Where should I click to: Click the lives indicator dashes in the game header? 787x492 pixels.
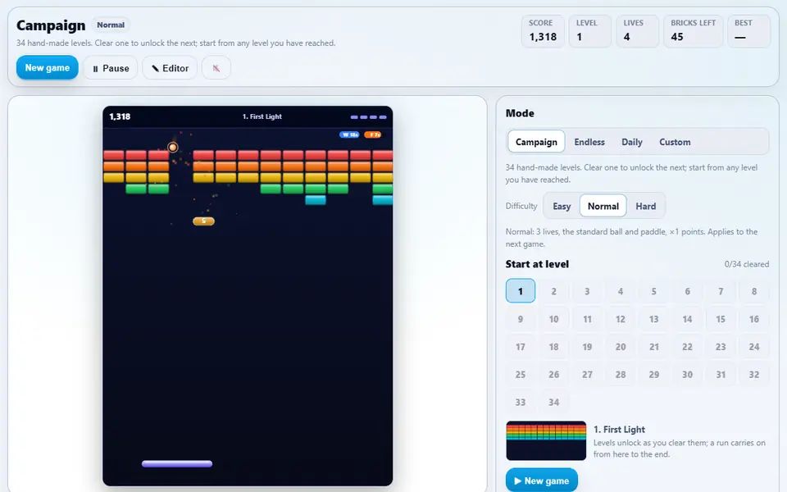point(368,117)
